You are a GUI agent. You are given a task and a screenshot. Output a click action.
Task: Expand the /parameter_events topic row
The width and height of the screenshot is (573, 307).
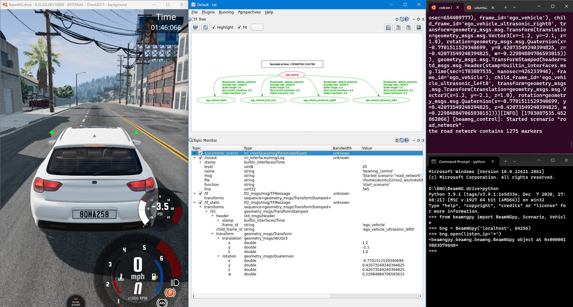pos(194,153)
